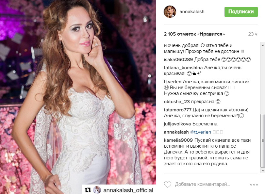Open commenter kamelia9009 profile
This screenshot has width=265, height=194.
[x=178, y=140]
